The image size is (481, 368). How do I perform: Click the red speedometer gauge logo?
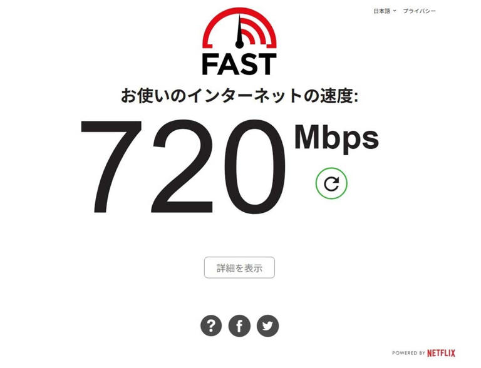coord(240,28)
